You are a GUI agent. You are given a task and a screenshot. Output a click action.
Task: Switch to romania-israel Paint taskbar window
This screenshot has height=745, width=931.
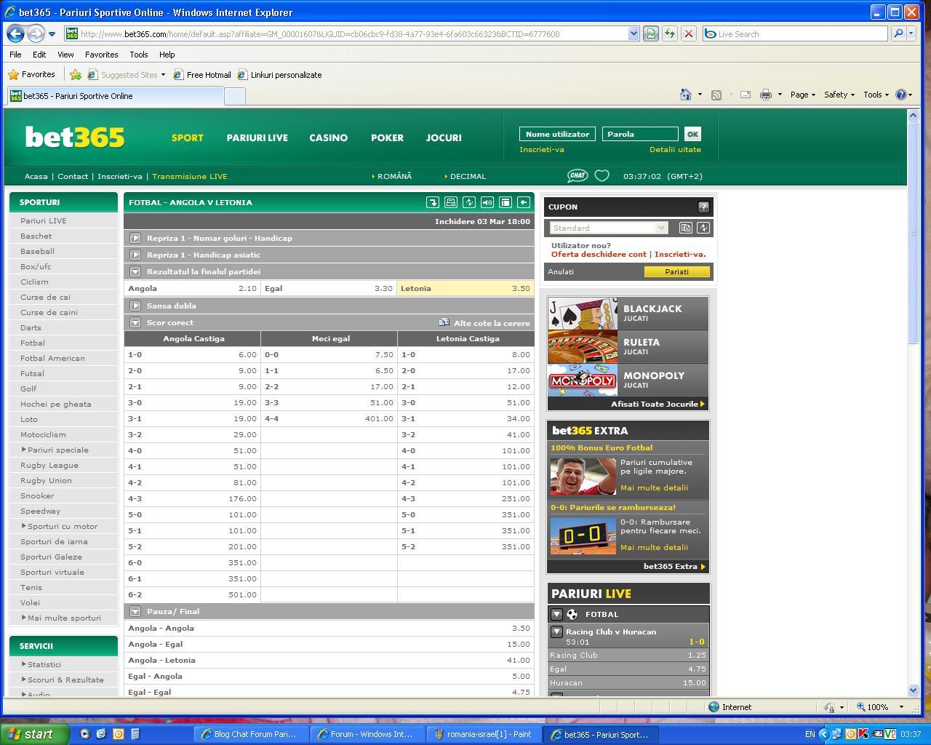pyautogui.click(x=483, y=734)
